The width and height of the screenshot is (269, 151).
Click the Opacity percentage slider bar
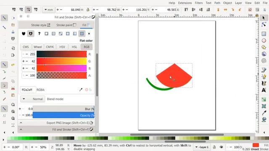[63, 115]
